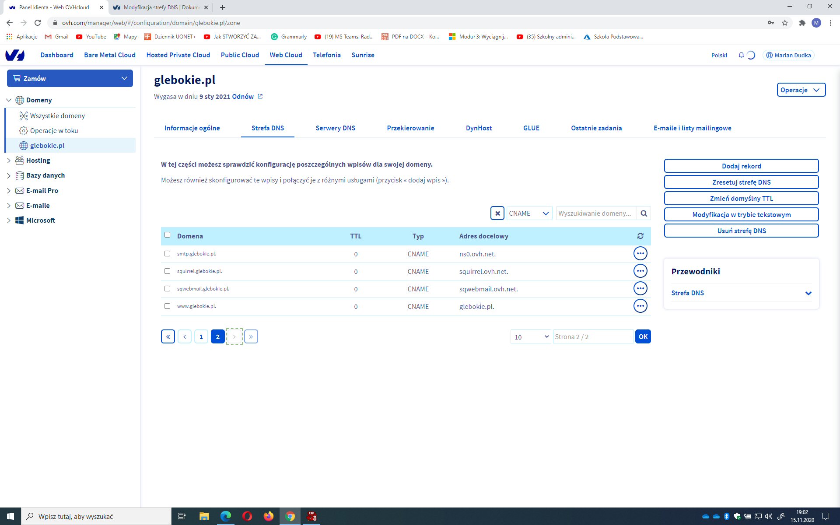Open actions menu for www.glebokie.pl record
Viewport: 840px width, 525px height.
tap(640, 306)
